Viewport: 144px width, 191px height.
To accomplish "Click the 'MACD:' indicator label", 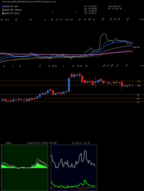I will click(x=8, y=143).
